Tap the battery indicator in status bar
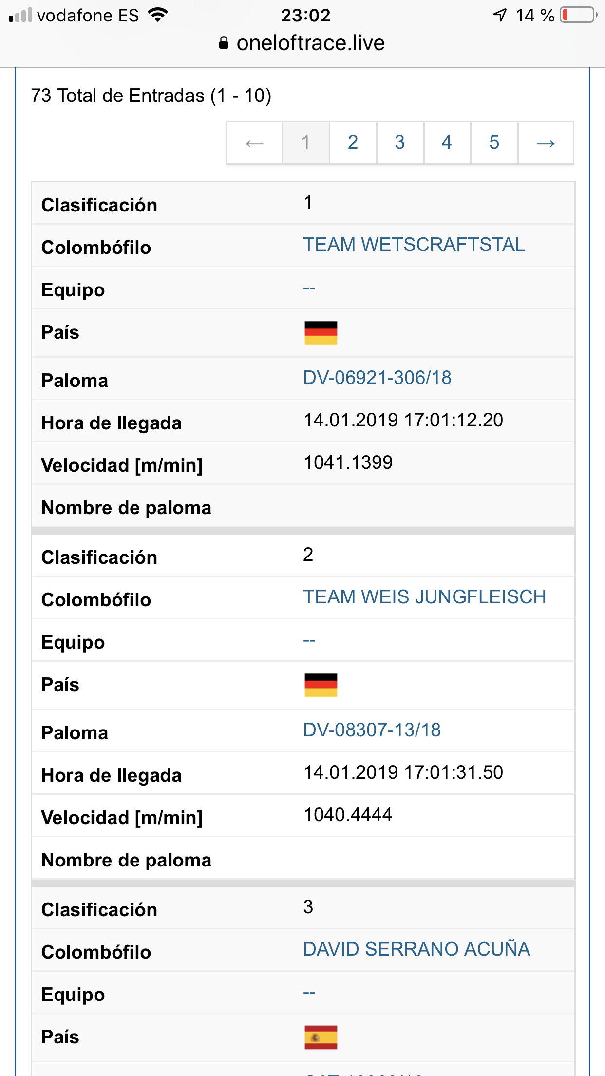 click(x=578, y=15)
